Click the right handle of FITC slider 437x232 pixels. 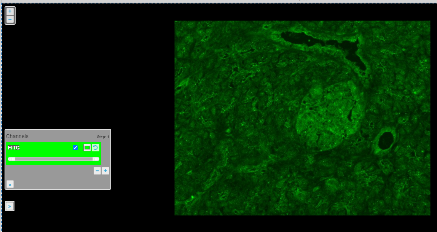[96, 159]
